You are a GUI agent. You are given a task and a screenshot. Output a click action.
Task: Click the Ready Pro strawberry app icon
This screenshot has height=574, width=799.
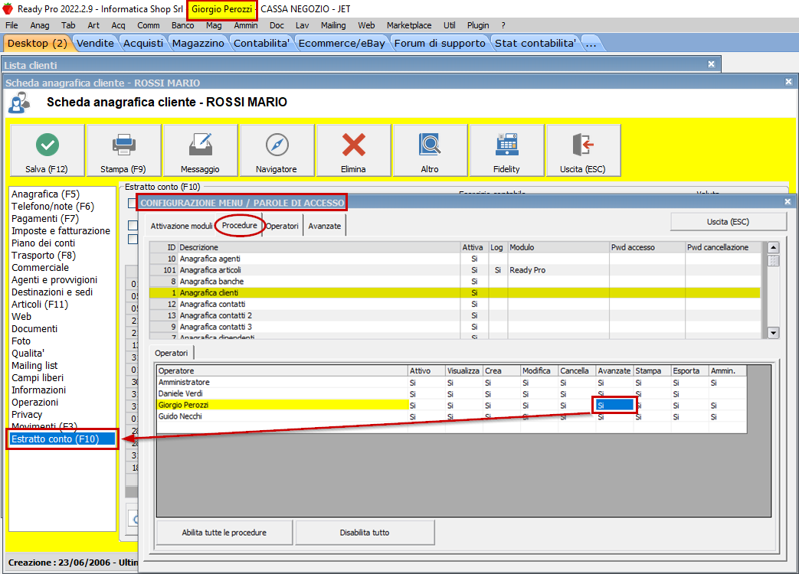8,8
